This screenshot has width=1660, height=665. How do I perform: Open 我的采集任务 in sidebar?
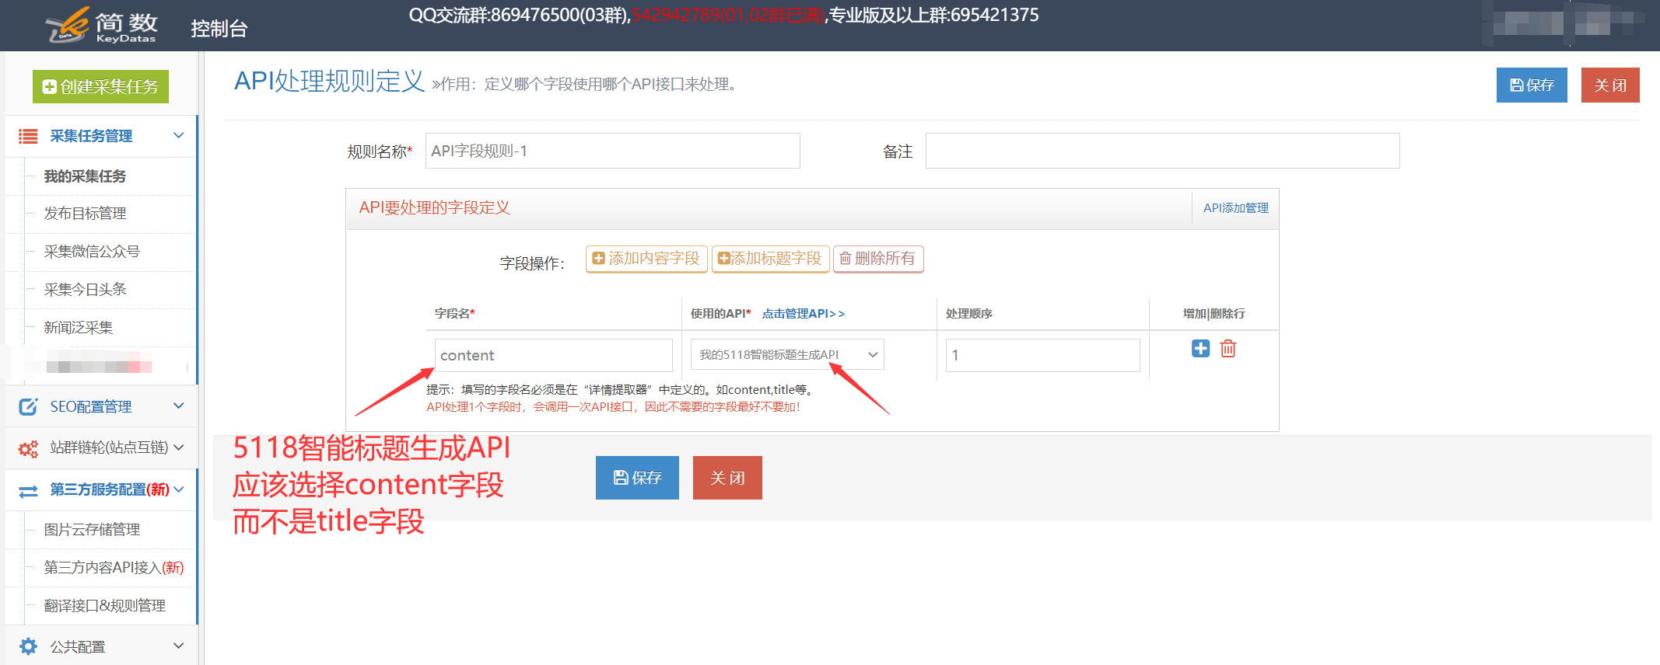(x=85, y=176)
